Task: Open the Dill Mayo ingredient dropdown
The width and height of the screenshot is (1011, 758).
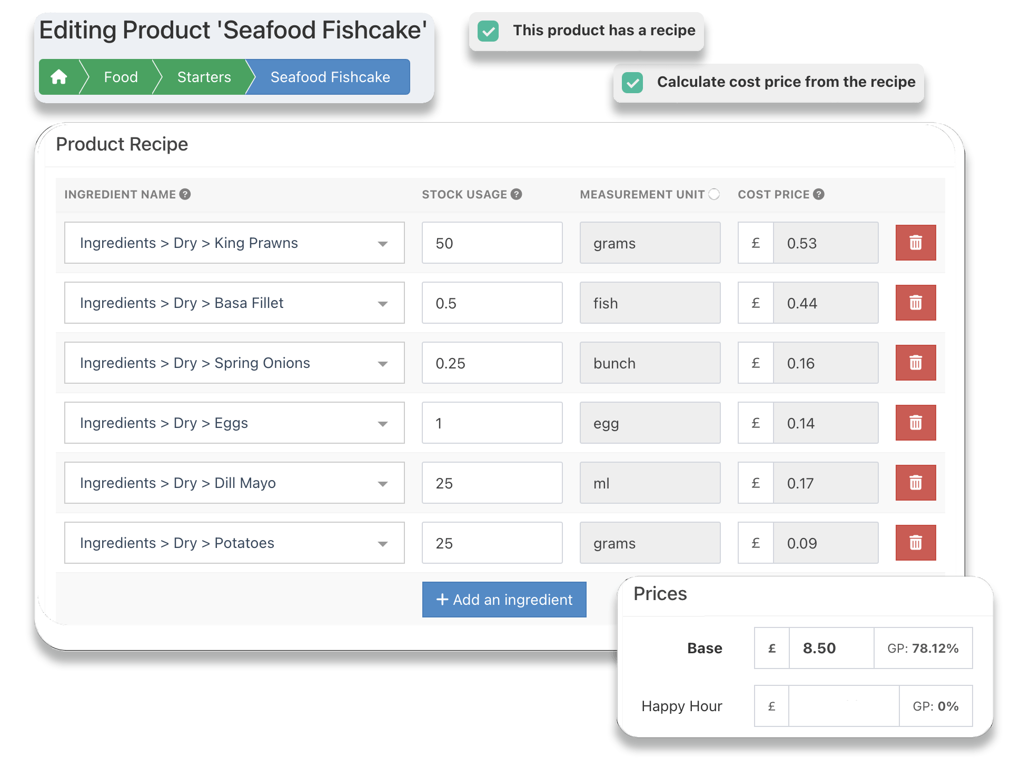Action: [383, 483]
